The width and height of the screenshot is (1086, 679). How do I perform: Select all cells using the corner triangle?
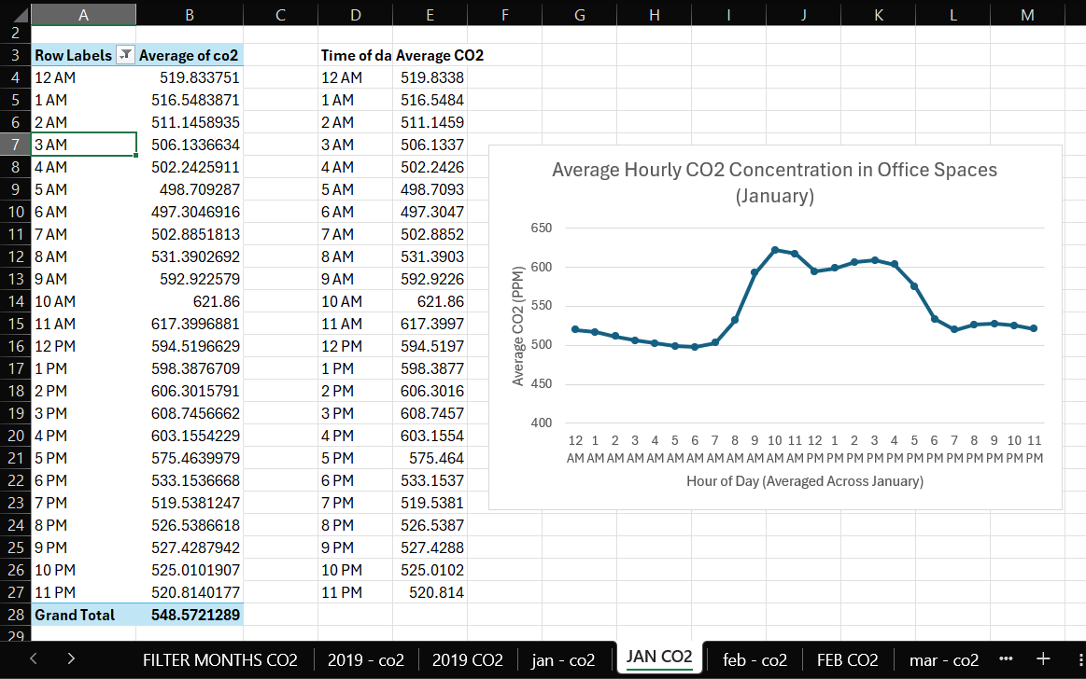pos(21,15)
